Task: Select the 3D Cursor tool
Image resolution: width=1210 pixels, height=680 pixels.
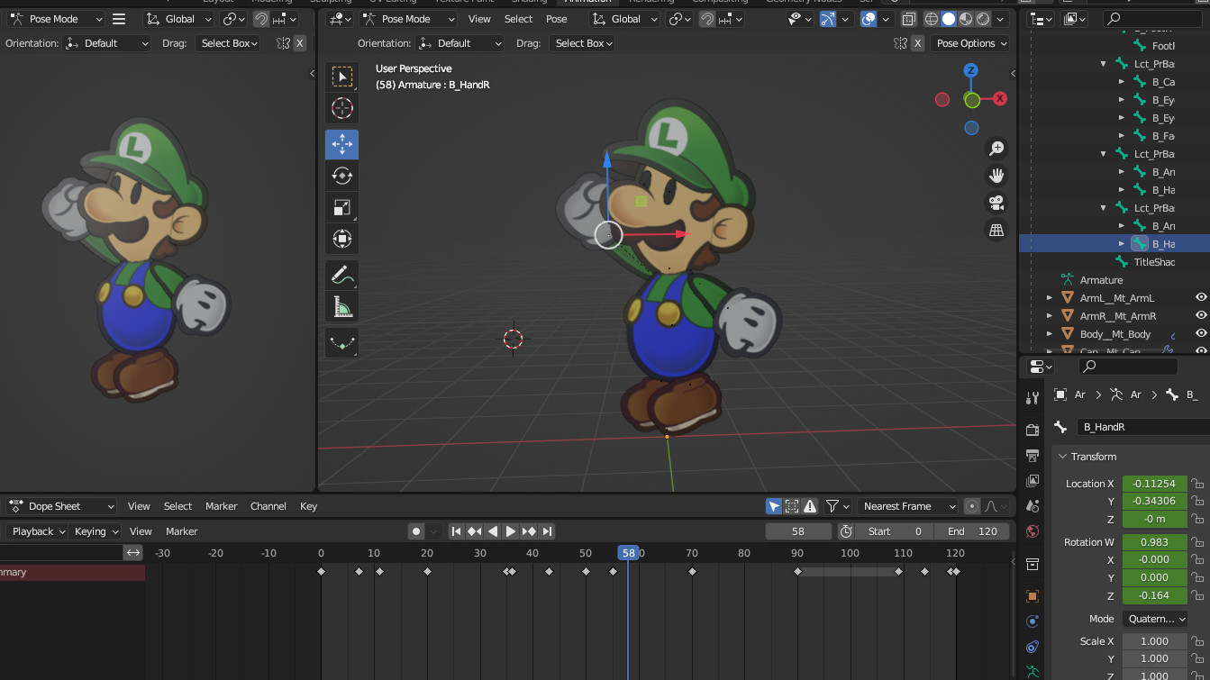Action: pyautogui.click(x=341, y=108)
